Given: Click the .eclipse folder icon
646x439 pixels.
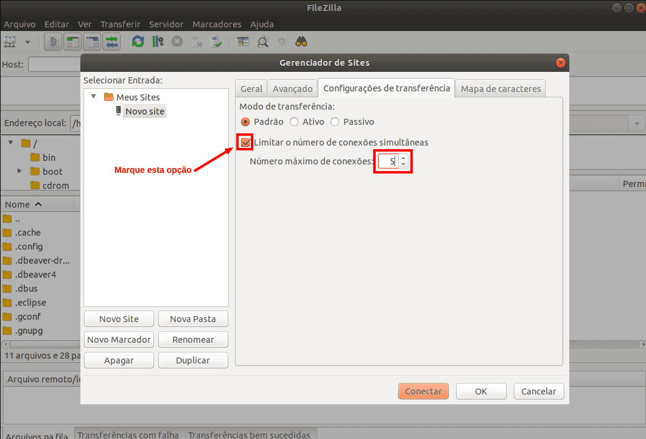Looking at the screenshot, I should (x=7, y=303).
